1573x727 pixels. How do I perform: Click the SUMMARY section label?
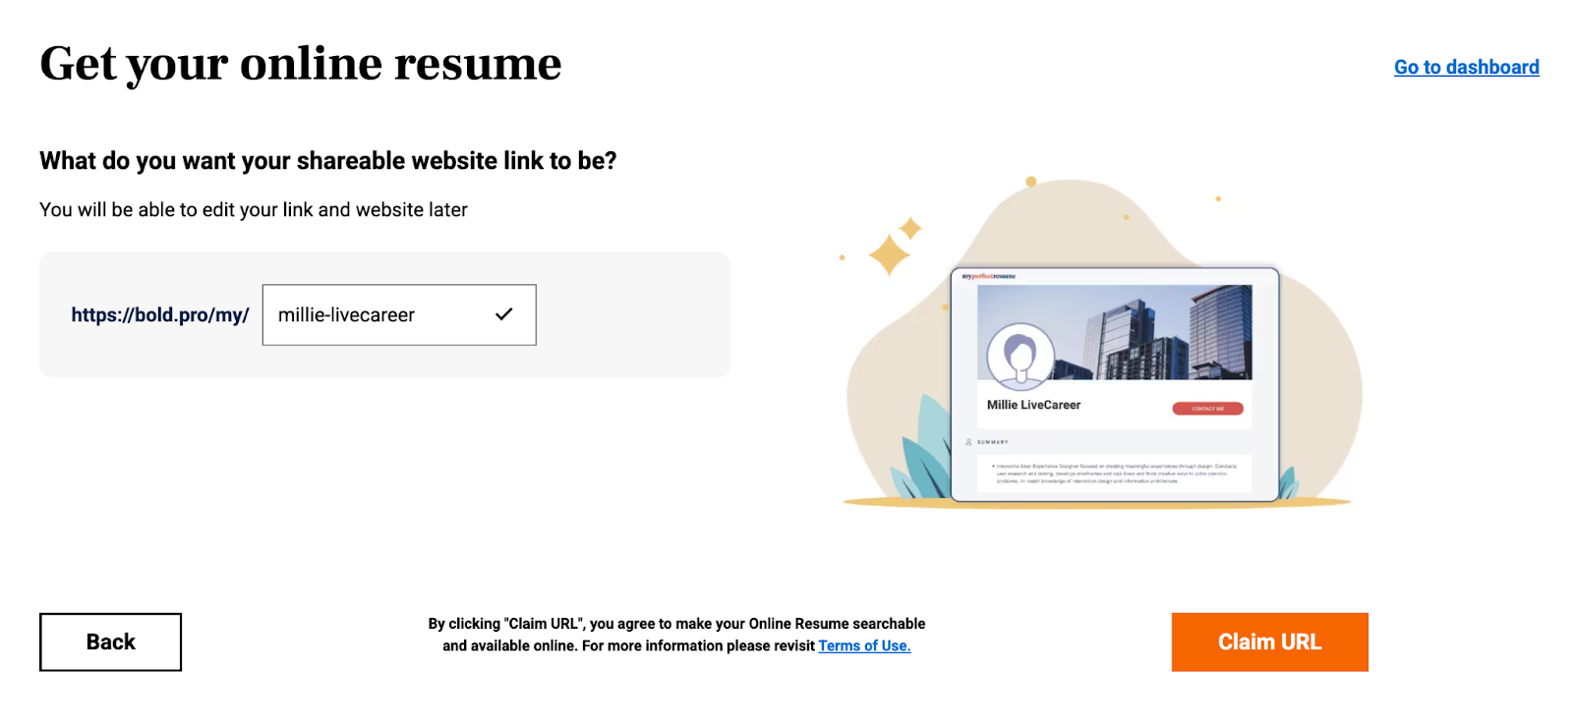pyautogui.click(x=994, y=441)
